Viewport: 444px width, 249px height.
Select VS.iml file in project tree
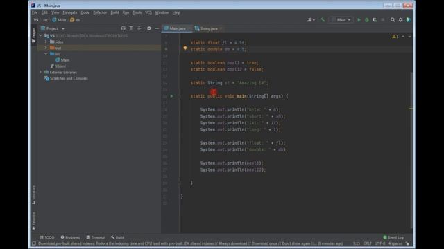coord(58,66)
